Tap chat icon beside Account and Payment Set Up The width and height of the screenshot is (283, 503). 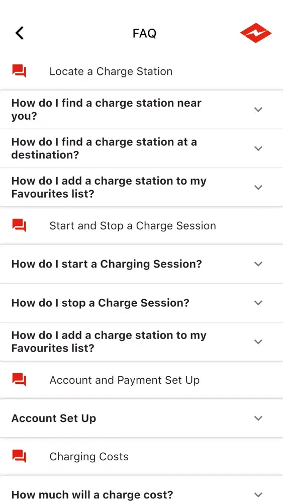pyautogui.click(x=19, y=379)
